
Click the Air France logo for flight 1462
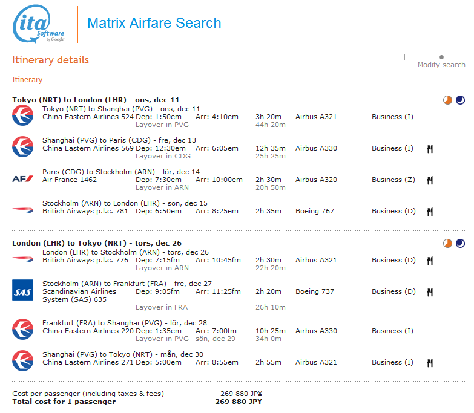(x=22, y=179)
